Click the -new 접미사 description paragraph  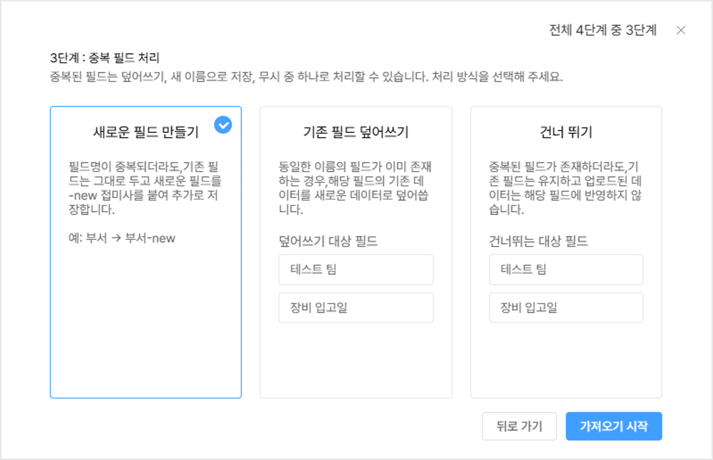145,188
